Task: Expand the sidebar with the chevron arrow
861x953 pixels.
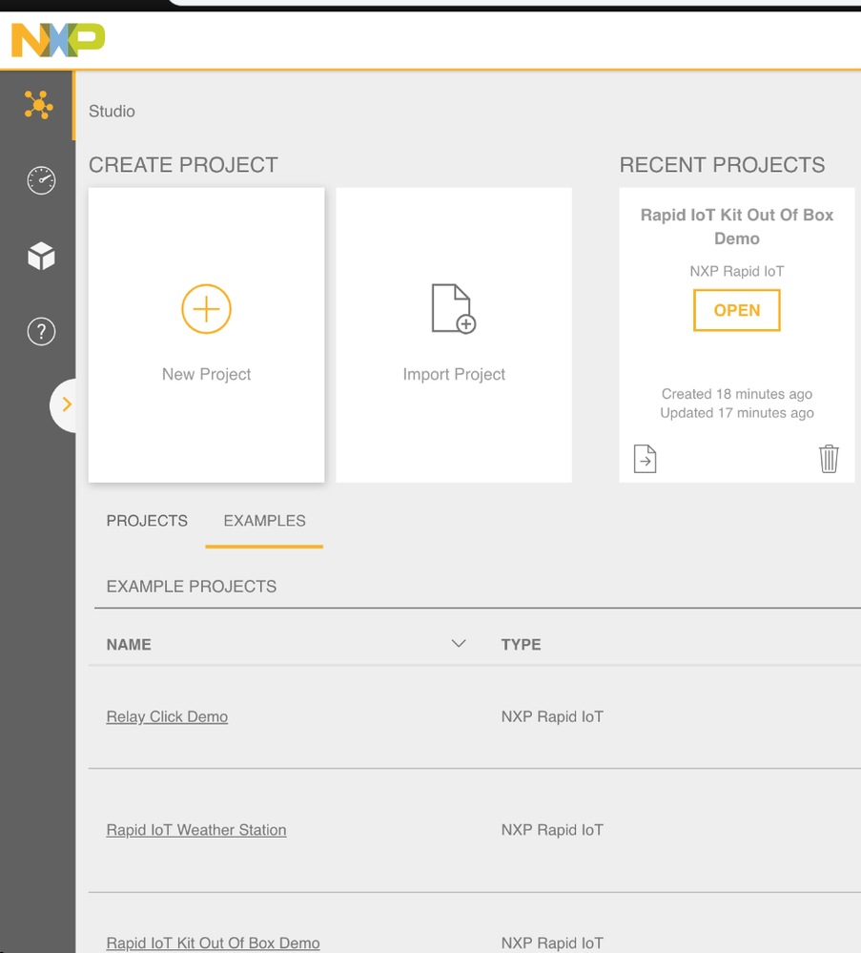Action: 66,404
